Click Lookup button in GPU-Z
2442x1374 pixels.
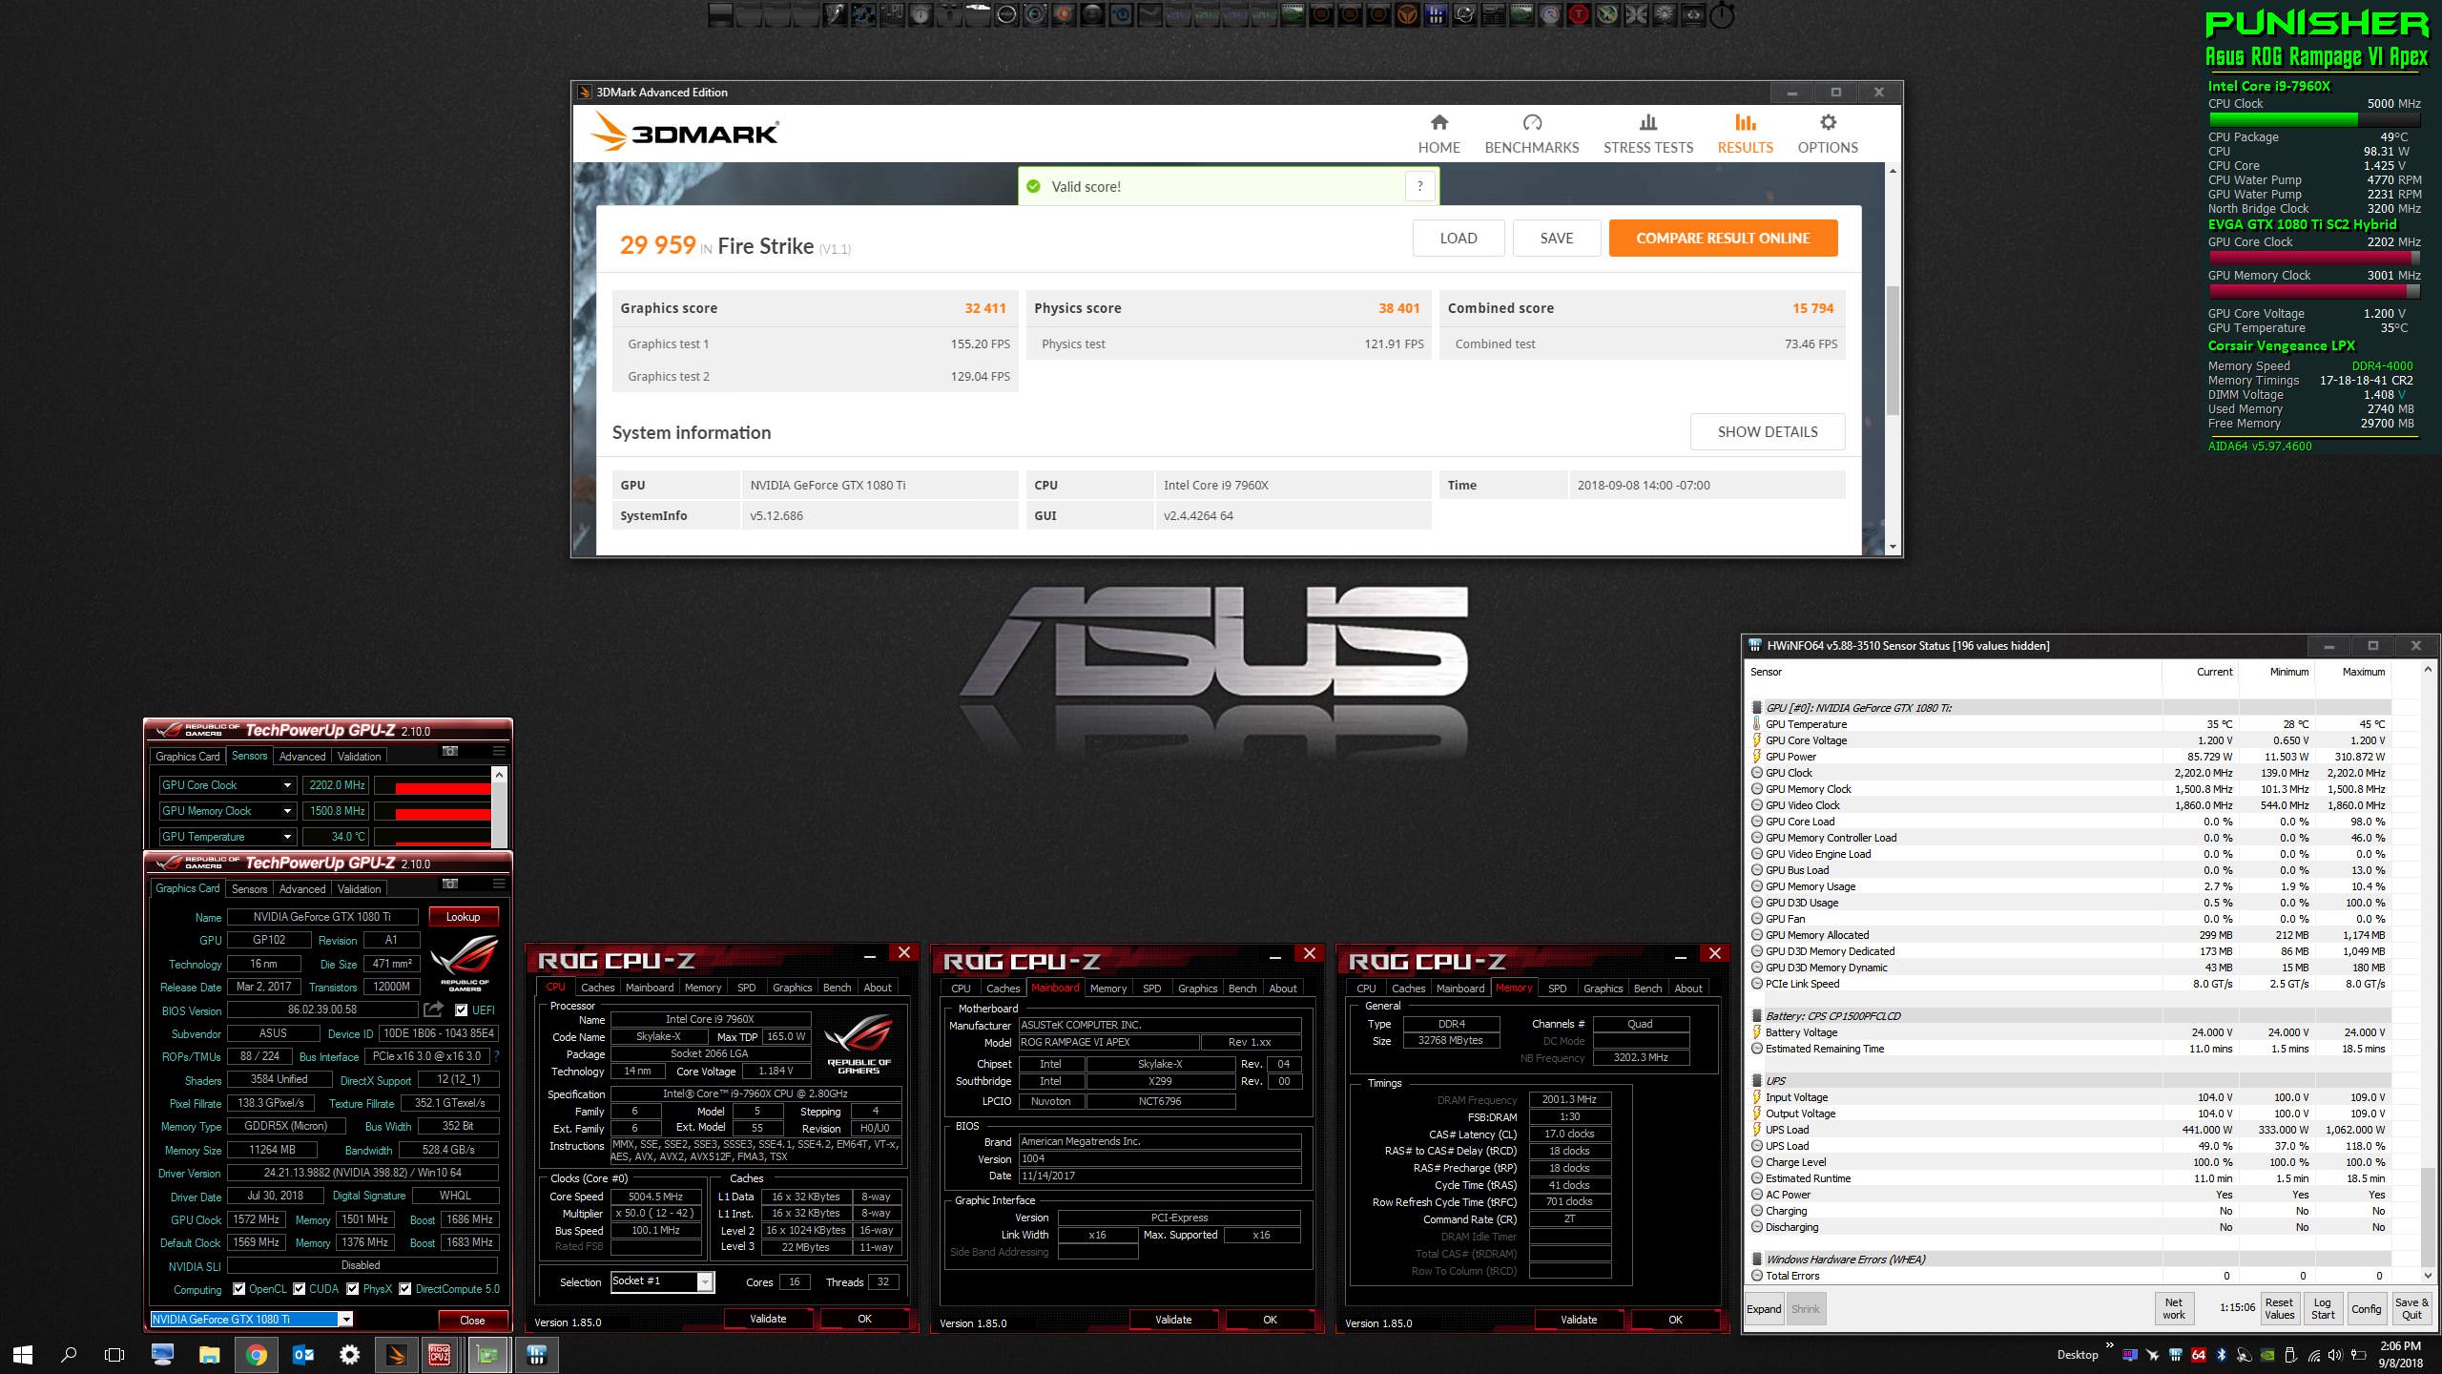(464, 916)
